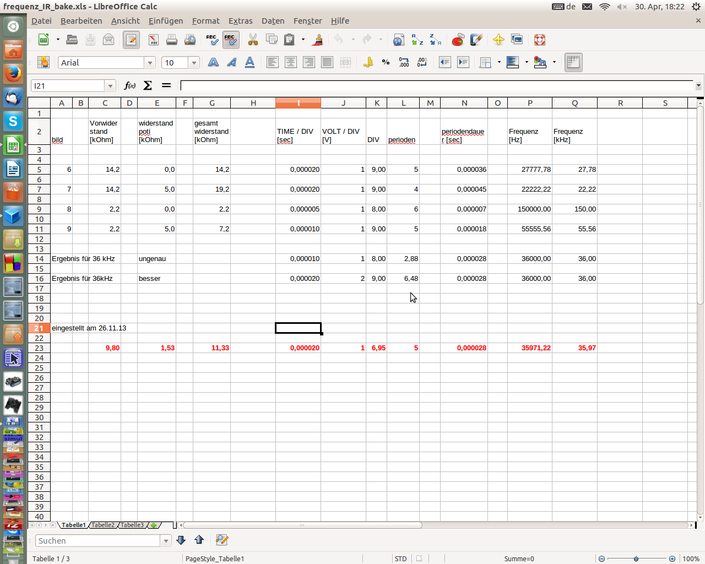Toggle grid lines for current sheet

tap(573, 62)
